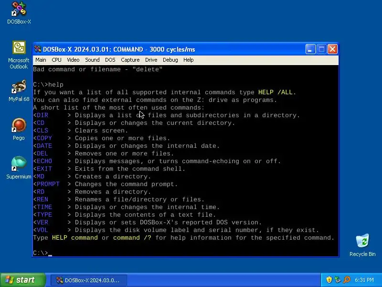Click the DIR command in help list
382x287 pixels.
click(x=42, y=115)
